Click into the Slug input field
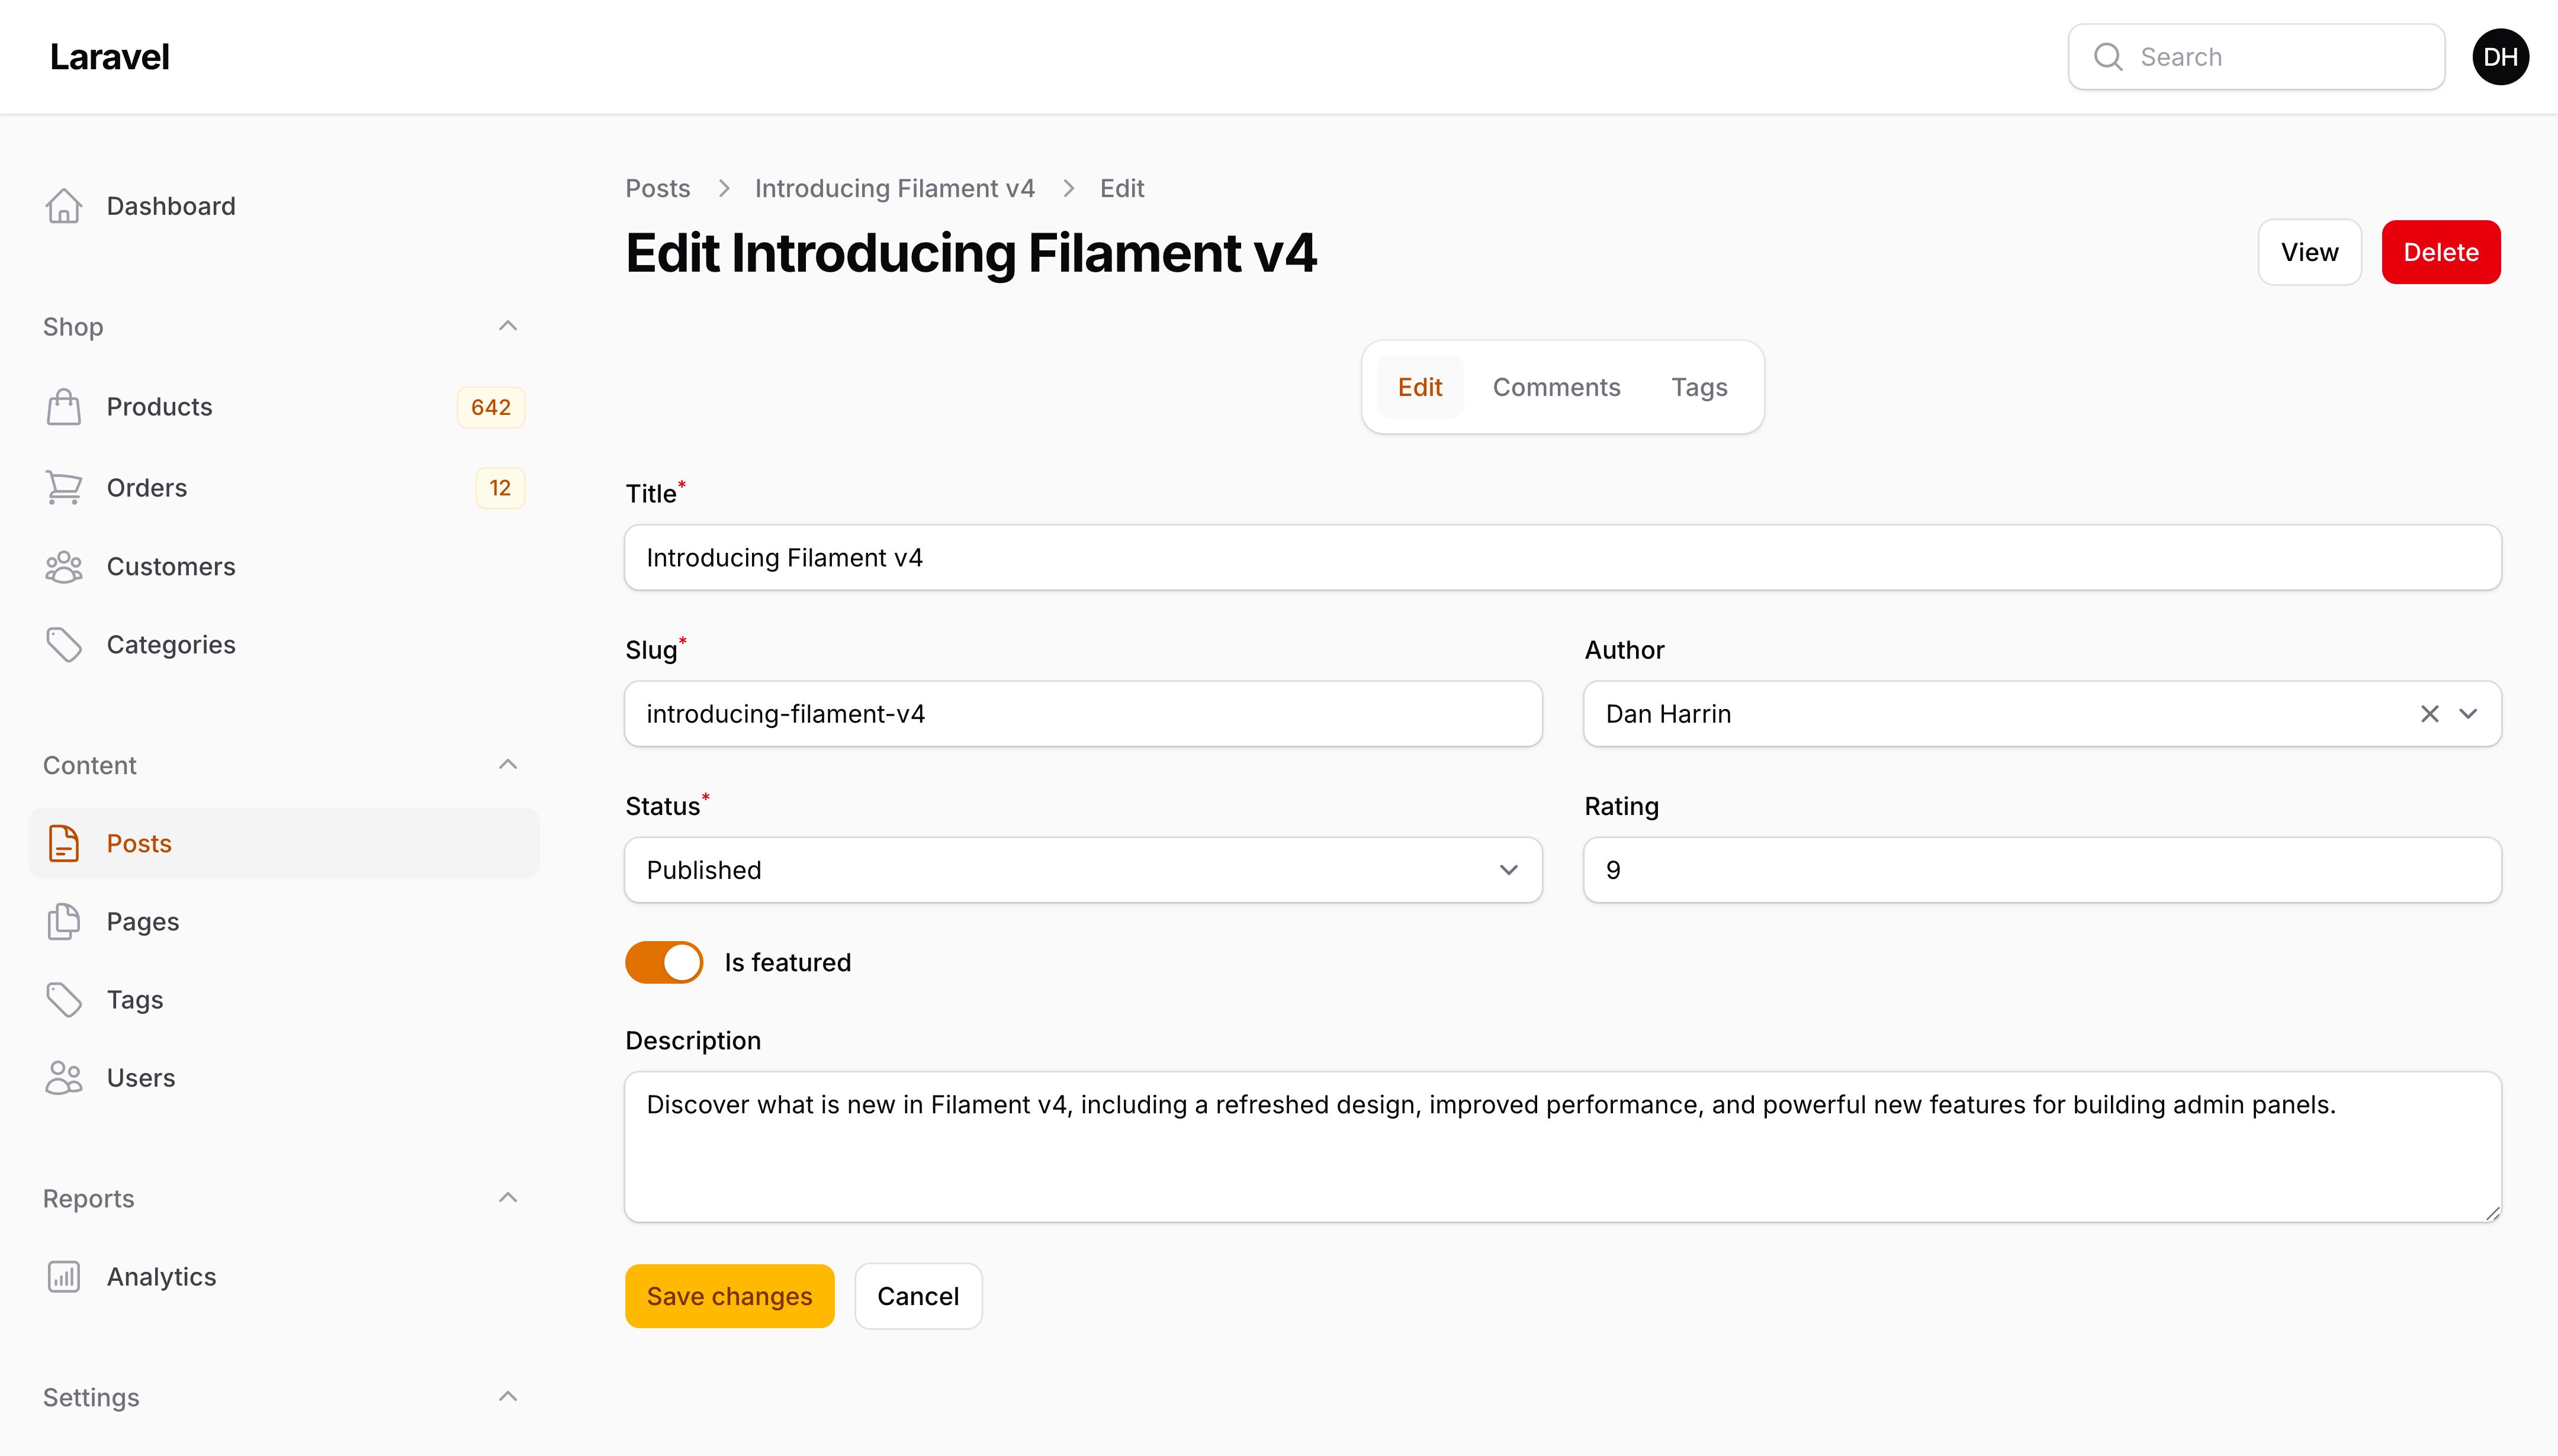This screenshot has width=2558, height=1456. 1084,714
